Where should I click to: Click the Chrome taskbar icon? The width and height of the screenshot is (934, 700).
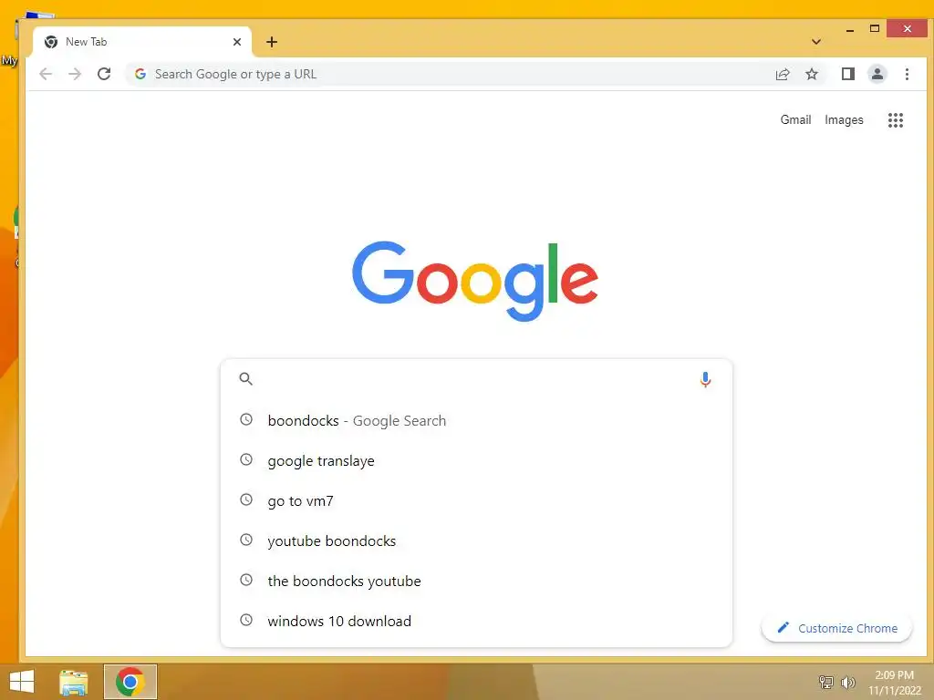click(x=130, y=682)
